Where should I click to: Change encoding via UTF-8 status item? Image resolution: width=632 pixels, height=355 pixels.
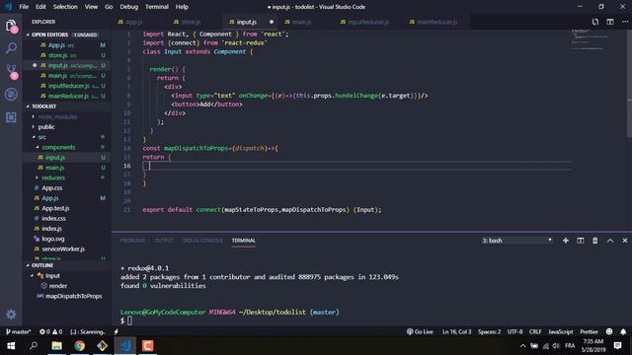514,331
